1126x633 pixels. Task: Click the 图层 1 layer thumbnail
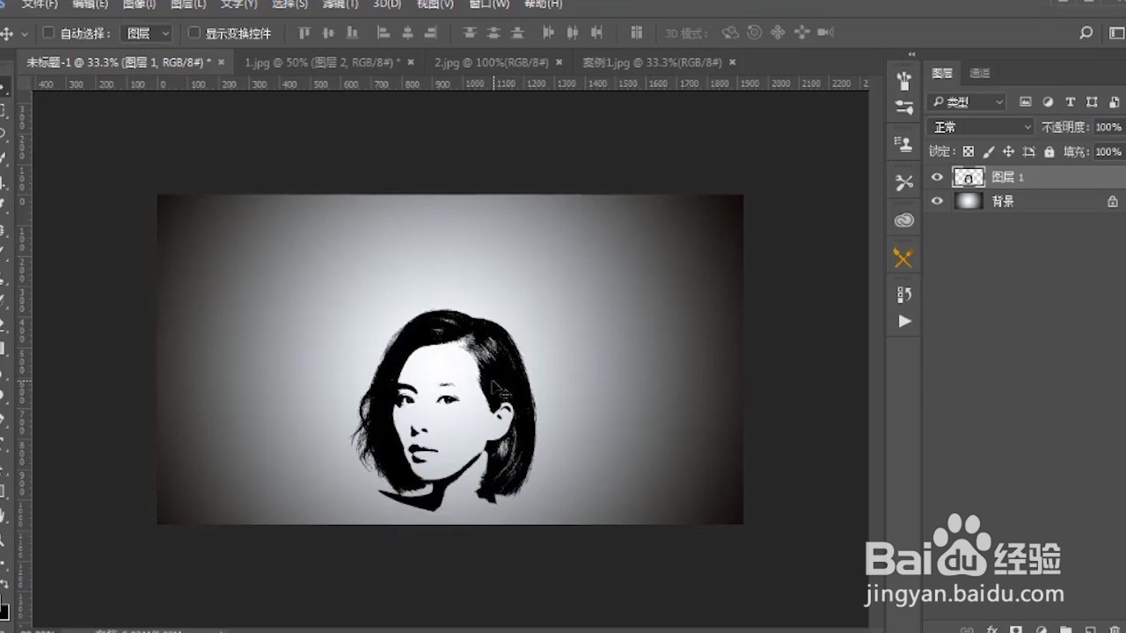[x=969, y=177]
